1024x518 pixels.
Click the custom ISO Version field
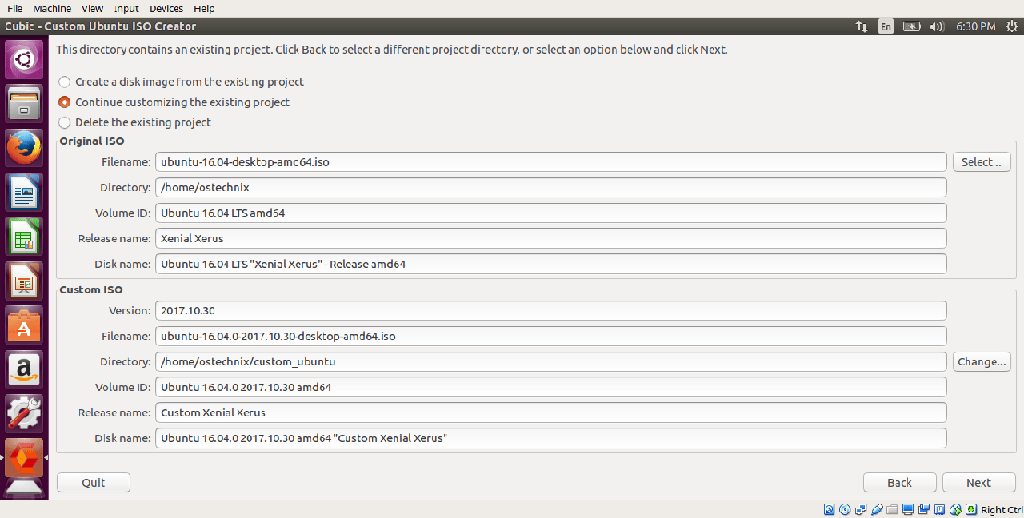pyautogui.click(x=550, y=310)
